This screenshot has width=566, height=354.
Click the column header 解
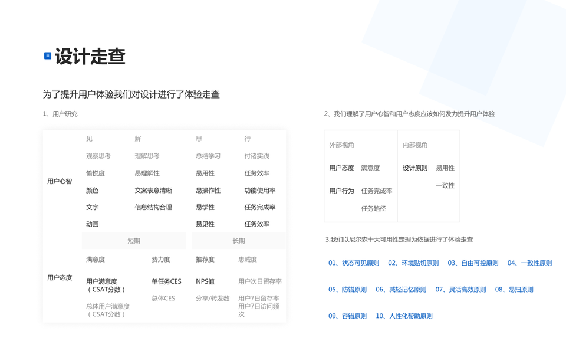138,139
